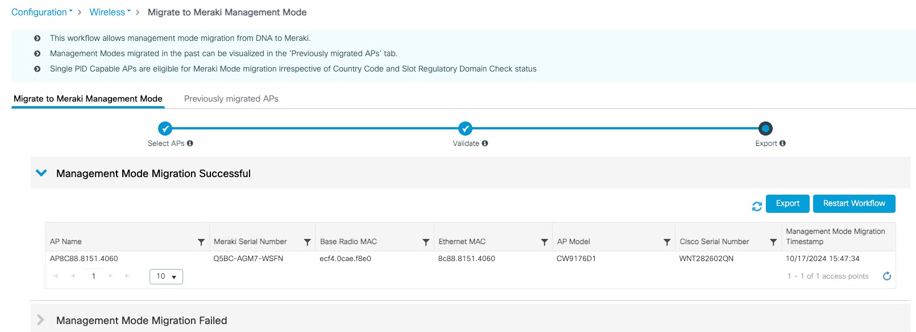Click '1 - 1 of 1 access points' text
Image resolution: width=916 pixels, height=332 pixels.
(828, 276)
